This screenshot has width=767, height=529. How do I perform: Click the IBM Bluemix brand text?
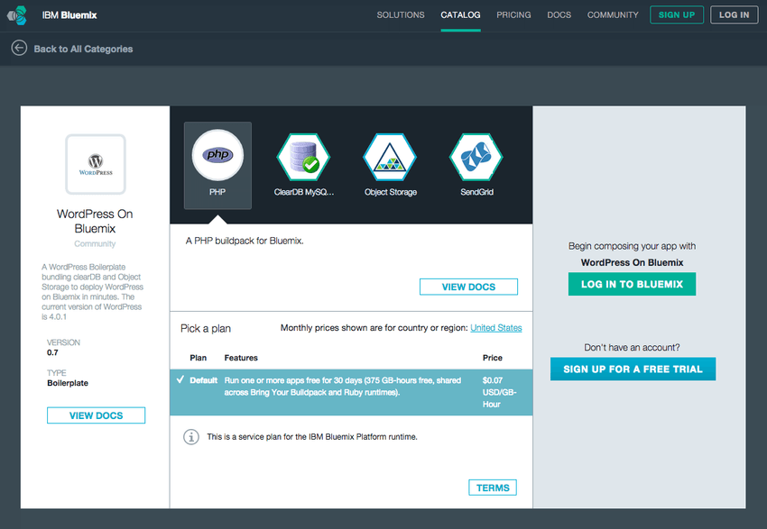(69, 15)
